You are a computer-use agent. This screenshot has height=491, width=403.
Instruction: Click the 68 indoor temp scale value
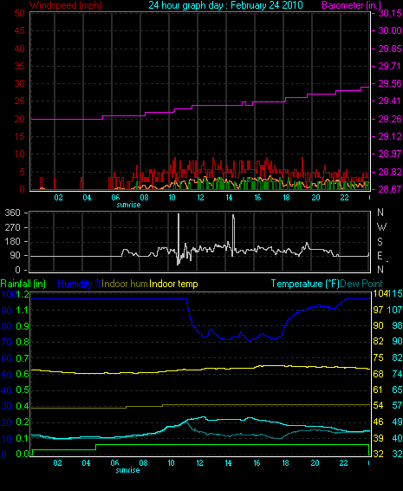[x=378, y=374]
